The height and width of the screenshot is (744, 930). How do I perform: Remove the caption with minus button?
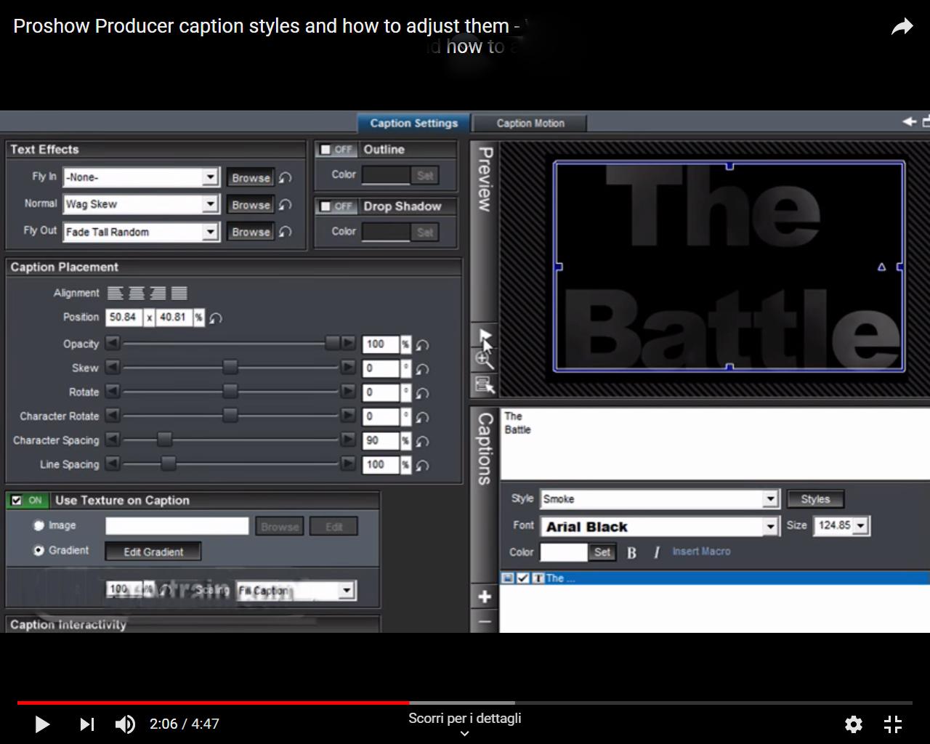tap(485, 622)
